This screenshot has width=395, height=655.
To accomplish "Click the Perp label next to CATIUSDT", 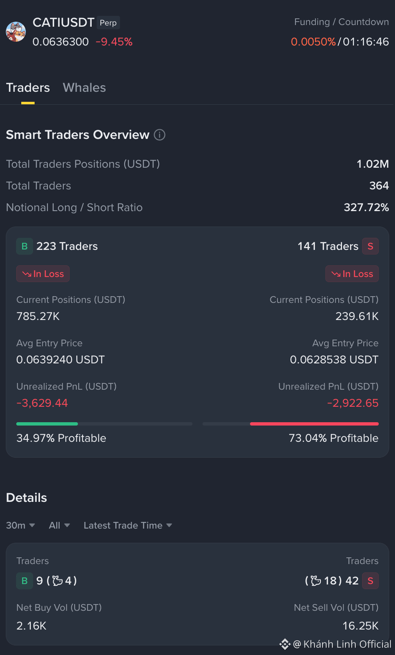I will pyautogui.click(x=108, y=23).
